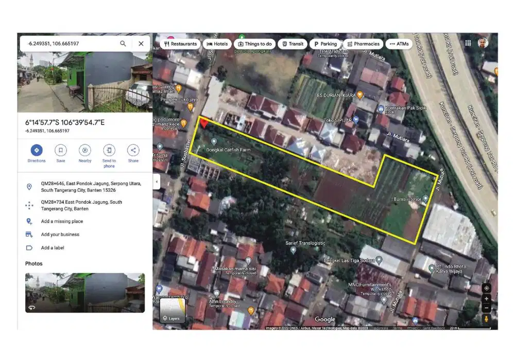Select the Transit filter chip
The height and width of the screenshot is (363, 515).
coord(293,44)
